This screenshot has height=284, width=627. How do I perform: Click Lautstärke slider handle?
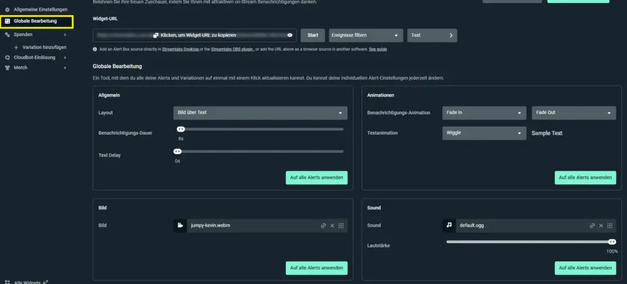(x=612, y=242)
